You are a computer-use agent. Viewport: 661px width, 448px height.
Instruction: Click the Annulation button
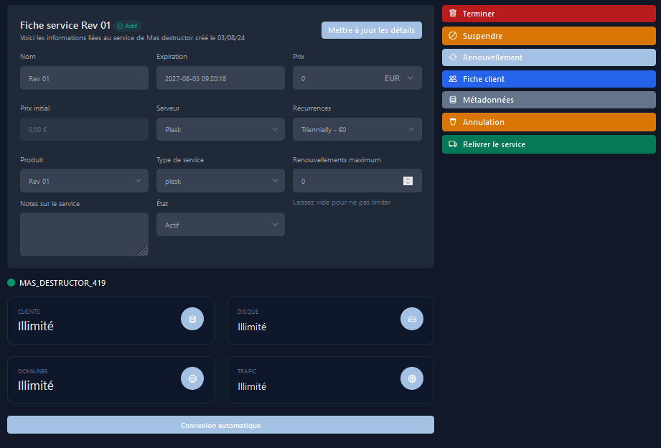point(548,122)
